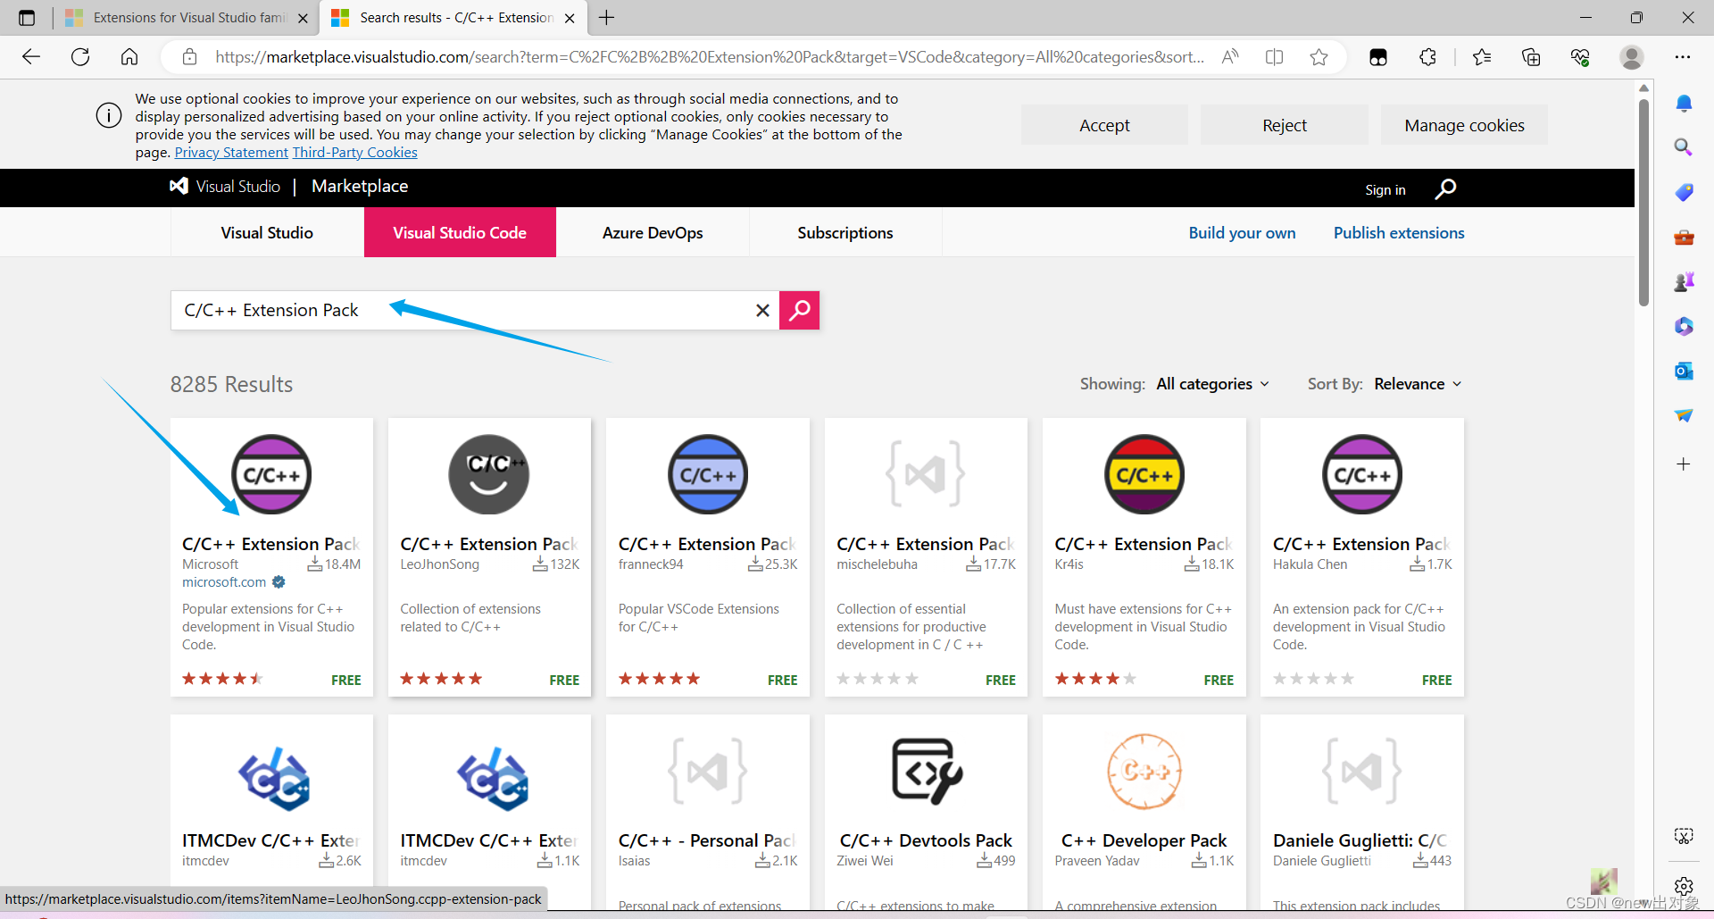This screenshot has height=919, width=1714.
Task: Click Manage cookies button
Action: coord(1464,125)
